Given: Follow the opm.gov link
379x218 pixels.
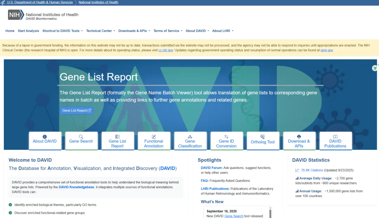Looking at the screenshot, I should [327, 50].
